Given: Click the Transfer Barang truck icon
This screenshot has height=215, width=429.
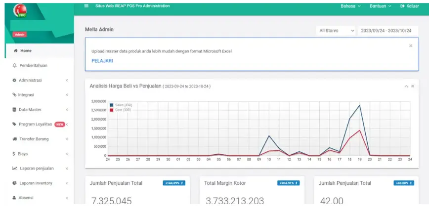Looking at the screenshot, I should (x=15, y=139).
